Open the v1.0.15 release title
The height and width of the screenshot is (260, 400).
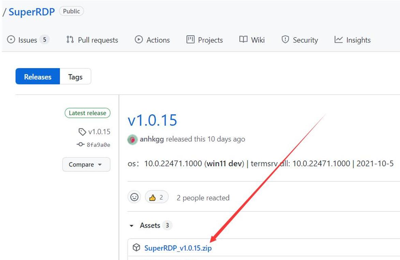pyautogui.click(x=152, y=120)
